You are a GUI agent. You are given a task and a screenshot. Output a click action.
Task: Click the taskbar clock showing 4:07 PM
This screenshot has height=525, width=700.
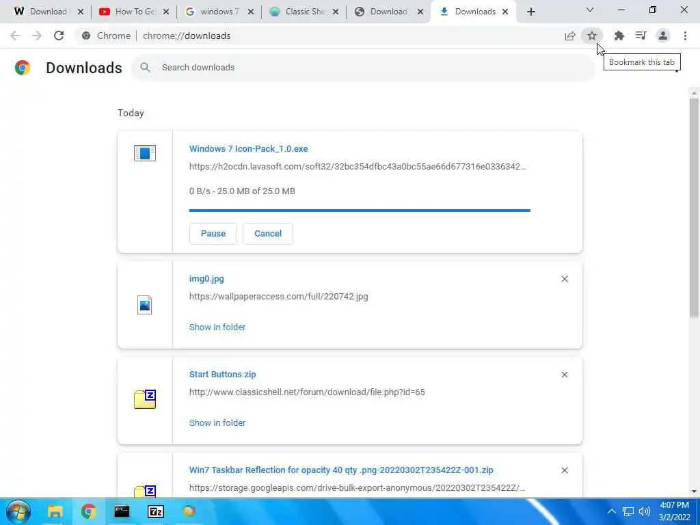point(675,511)
